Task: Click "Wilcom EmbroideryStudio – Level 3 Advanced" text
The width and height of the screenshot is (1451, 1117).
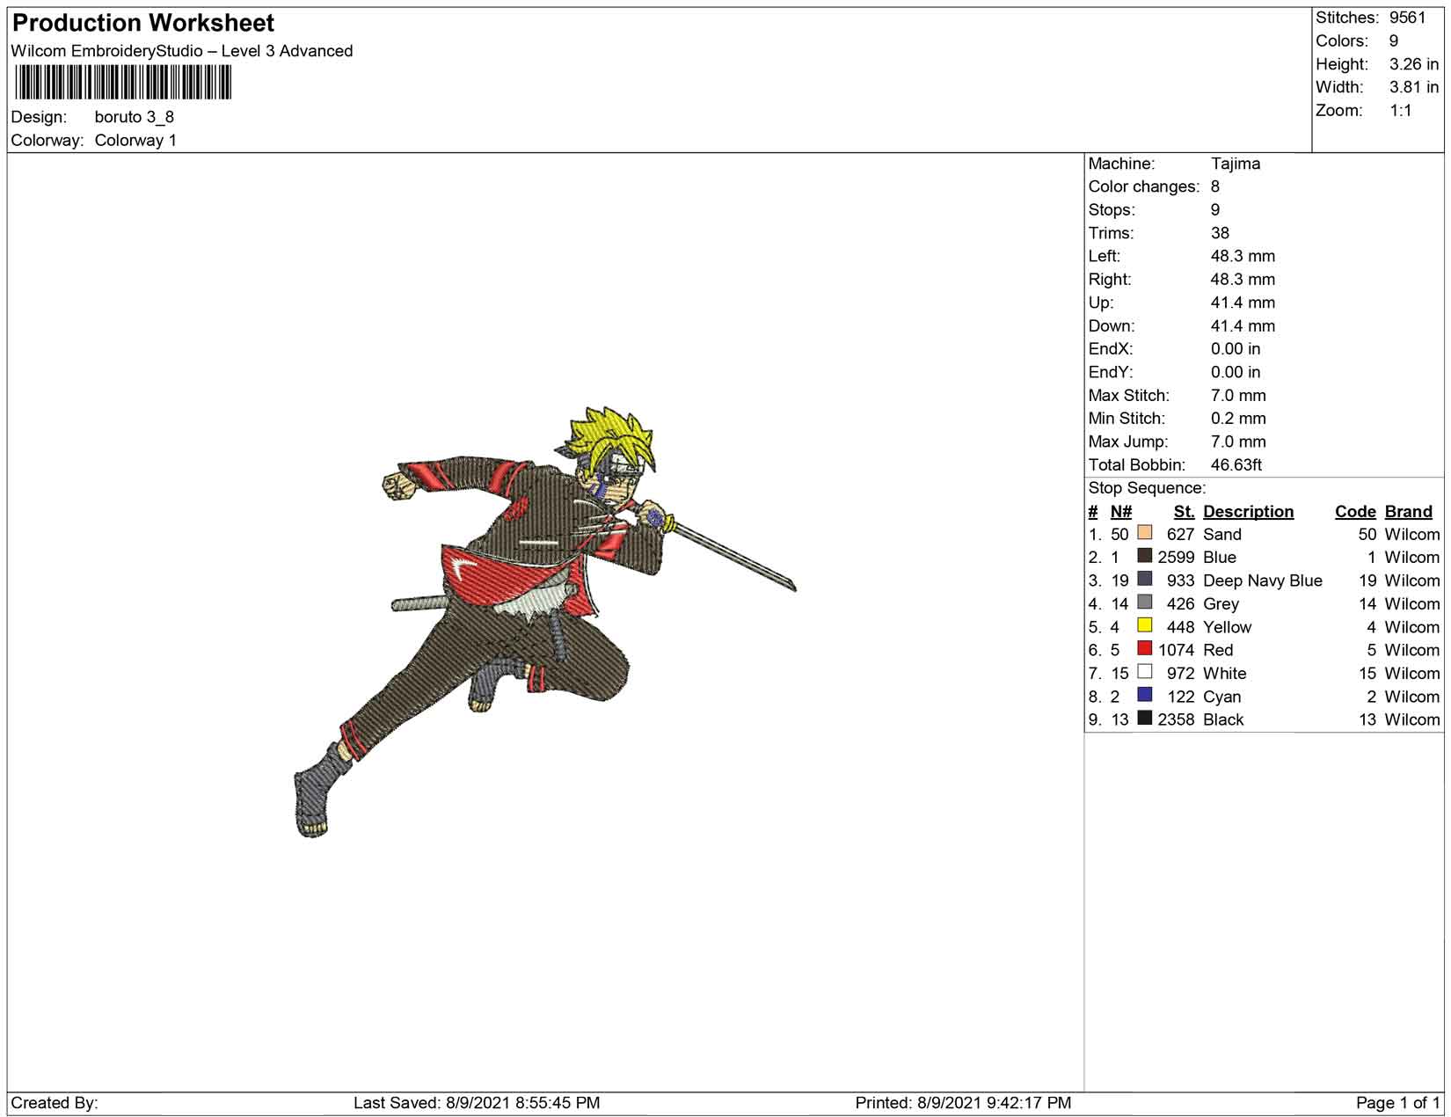Action: [182, 51]
